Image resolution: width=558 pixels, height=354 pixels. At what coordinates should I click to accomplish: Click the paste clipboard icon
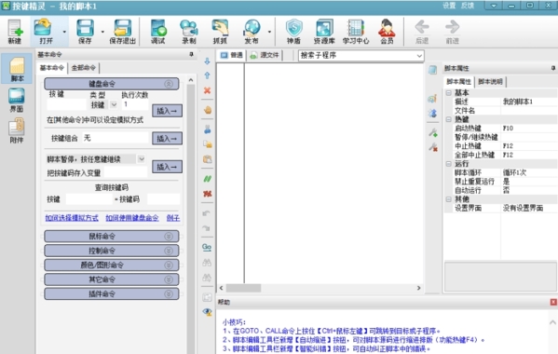pos(208,159)
